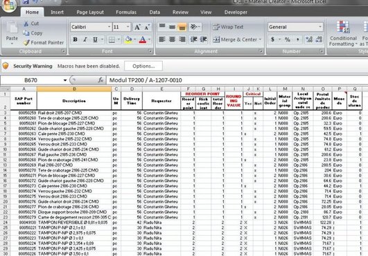This screenshot has height=256, width=368.
Task: Open the Developer tab
Action: [236, 12]
